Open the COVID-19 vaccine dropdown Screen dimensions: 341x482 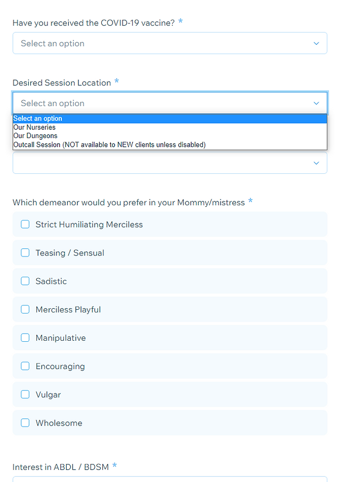pyautogui.click(x=170, y=43)
